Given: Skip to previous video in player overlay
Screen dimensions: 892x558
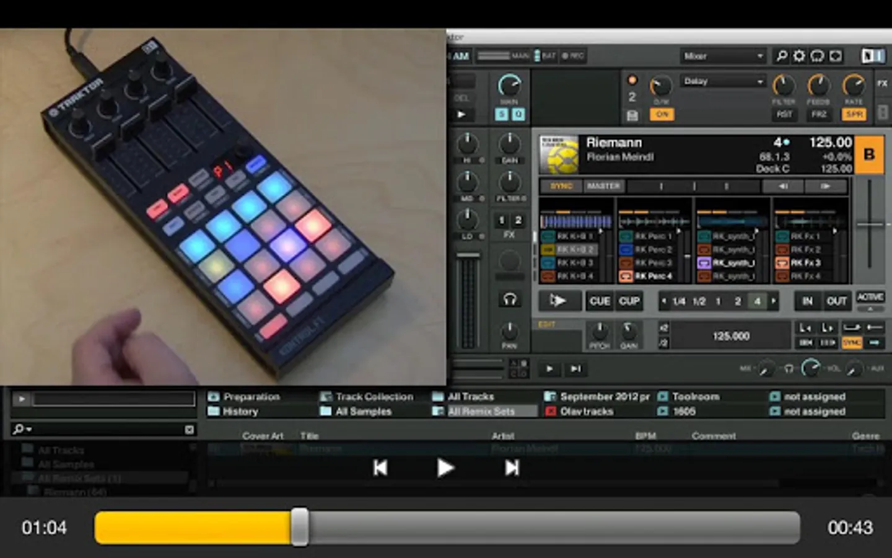Looking at the screenshot, I should pos(380,467).
